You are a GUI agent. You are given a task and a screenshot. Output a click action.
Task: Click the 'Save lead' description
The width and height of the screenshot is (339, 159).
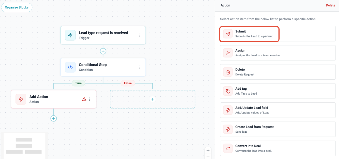(241, 132)
